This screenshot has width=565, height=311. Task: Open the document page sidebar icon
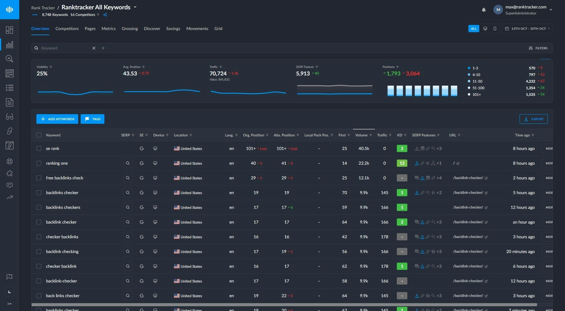click(x=10, y=102)
